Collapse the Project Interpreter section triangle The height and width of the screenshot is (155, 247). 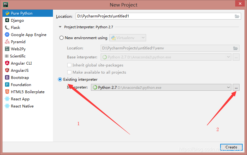tap(60, 27)
